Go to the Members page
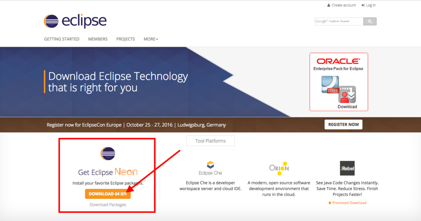The height and width of the screenshot is (221, 421). point(98,39)
